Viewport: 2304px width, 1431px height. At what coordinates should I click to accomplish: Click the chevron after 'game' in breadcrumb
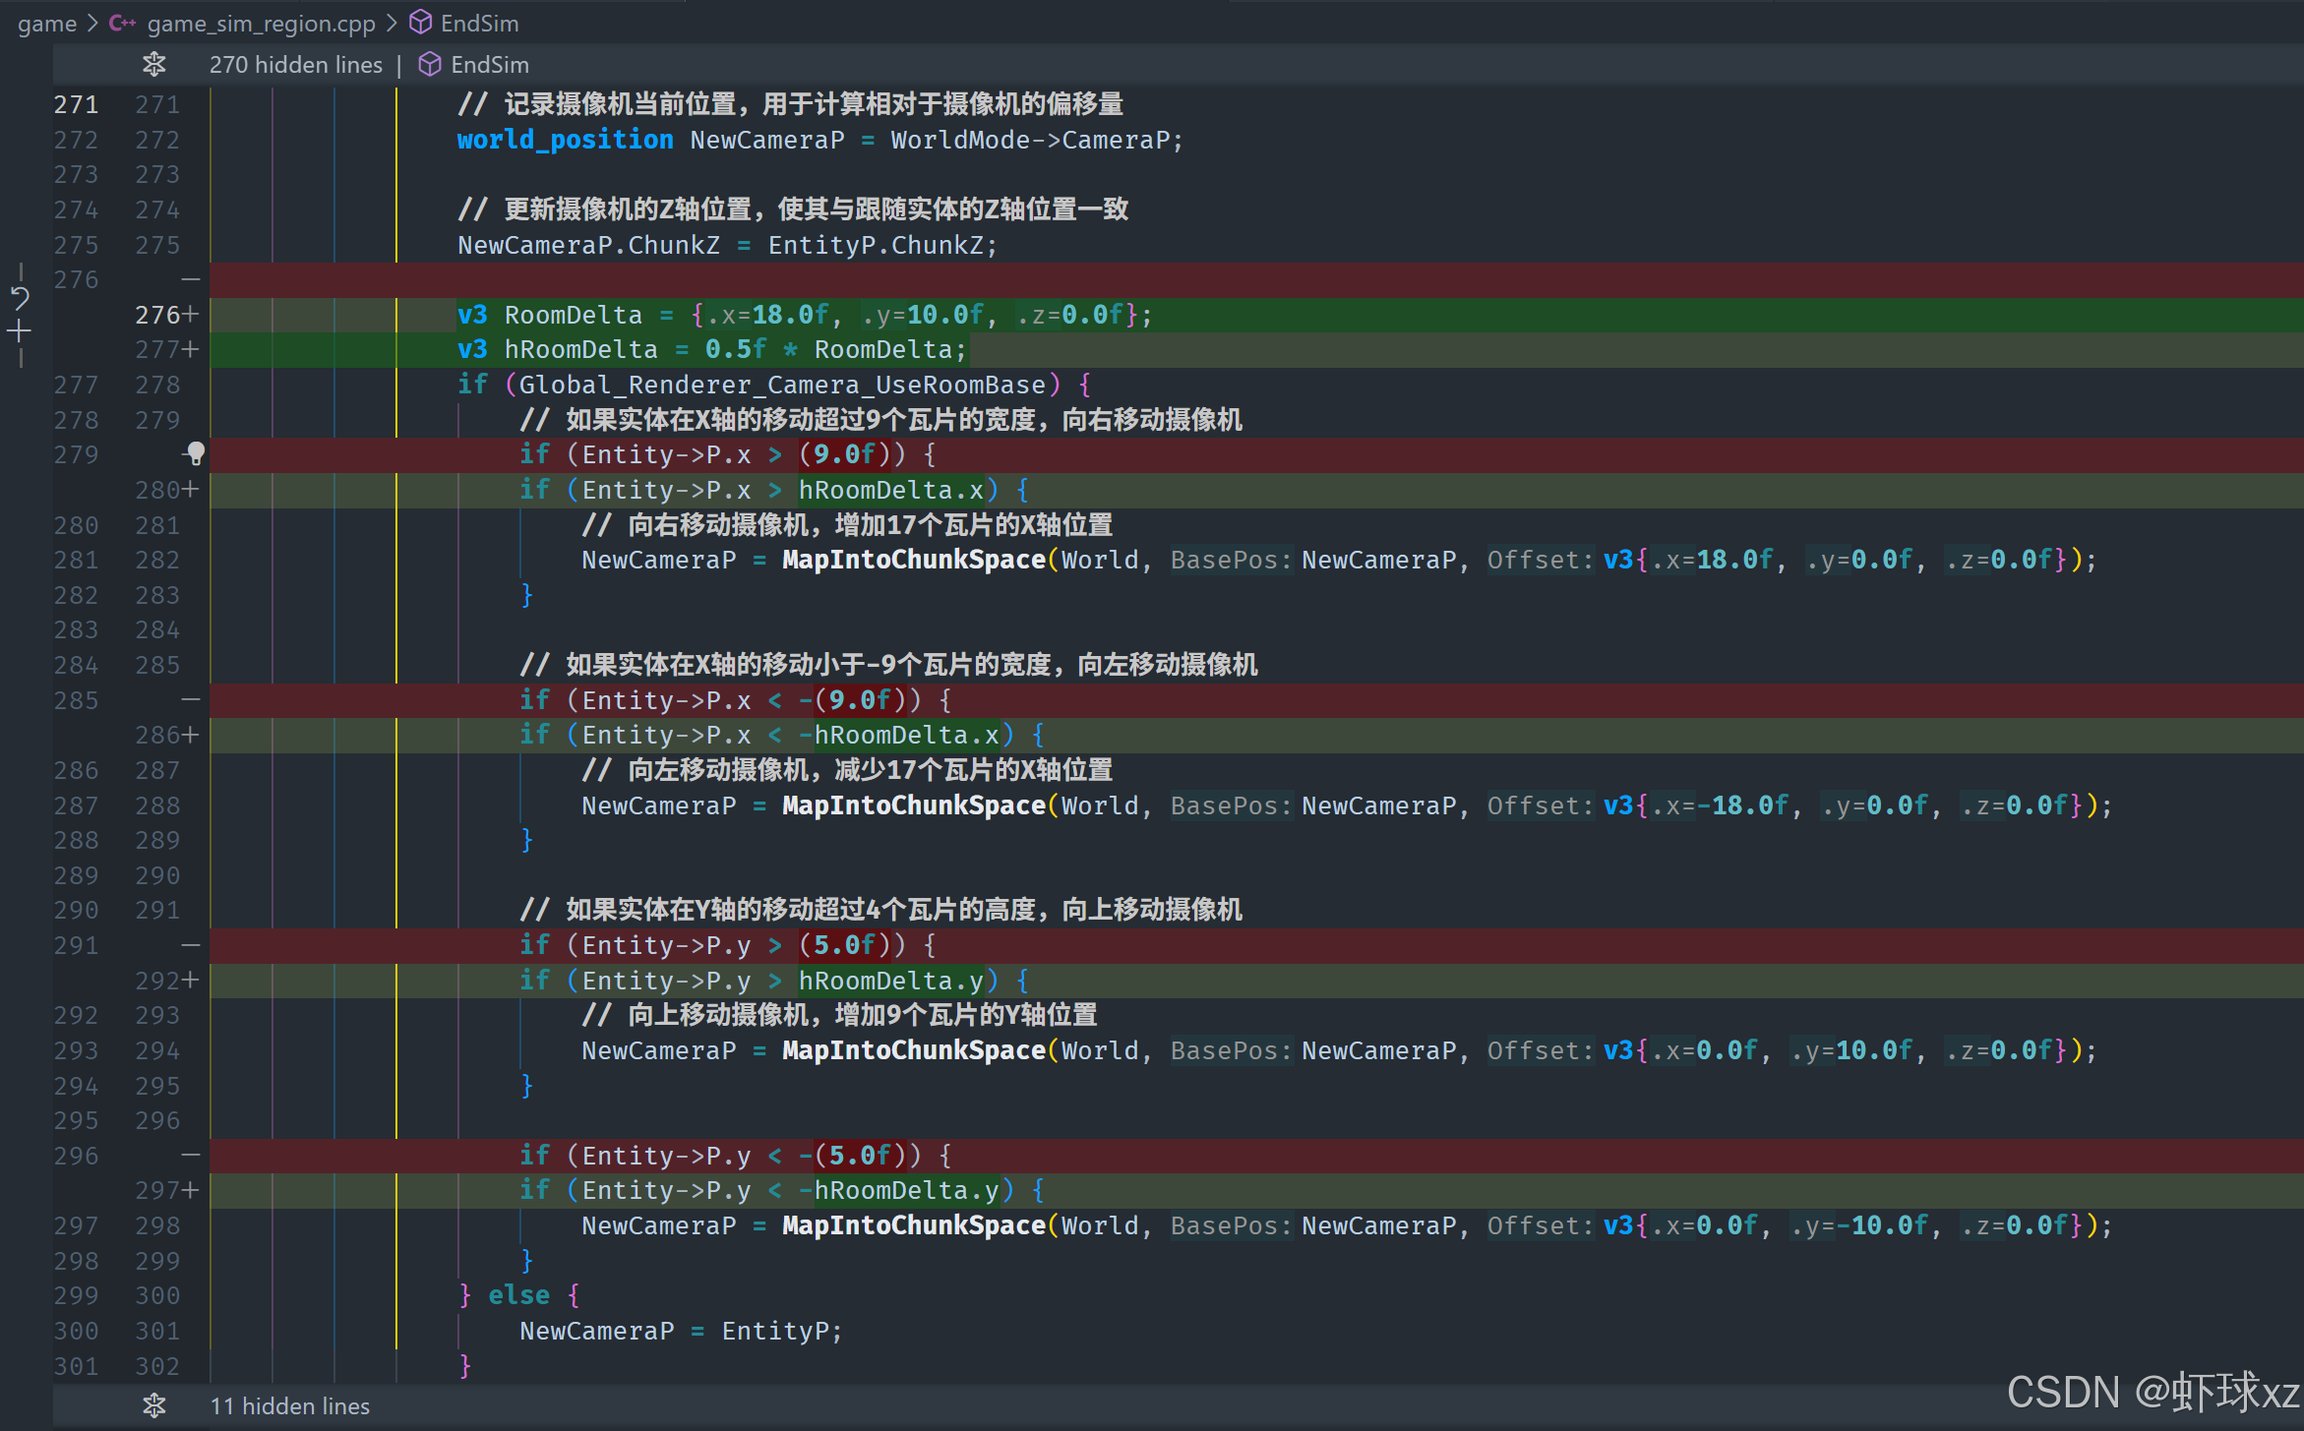pos(92,23)
